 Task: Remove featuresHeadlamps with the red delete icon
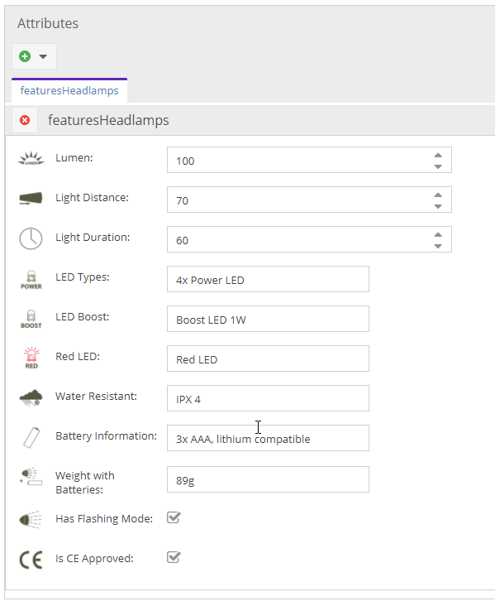[x=25, y=120]
